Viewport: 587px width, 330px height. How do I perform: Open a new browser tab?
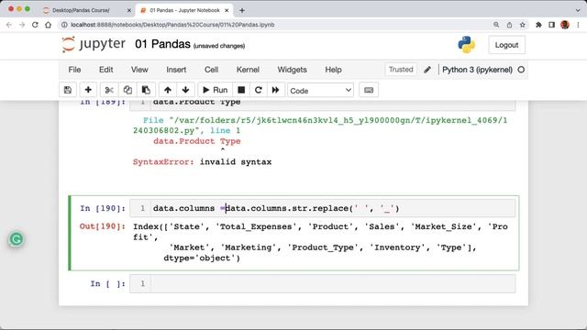(x=242, y=10)
